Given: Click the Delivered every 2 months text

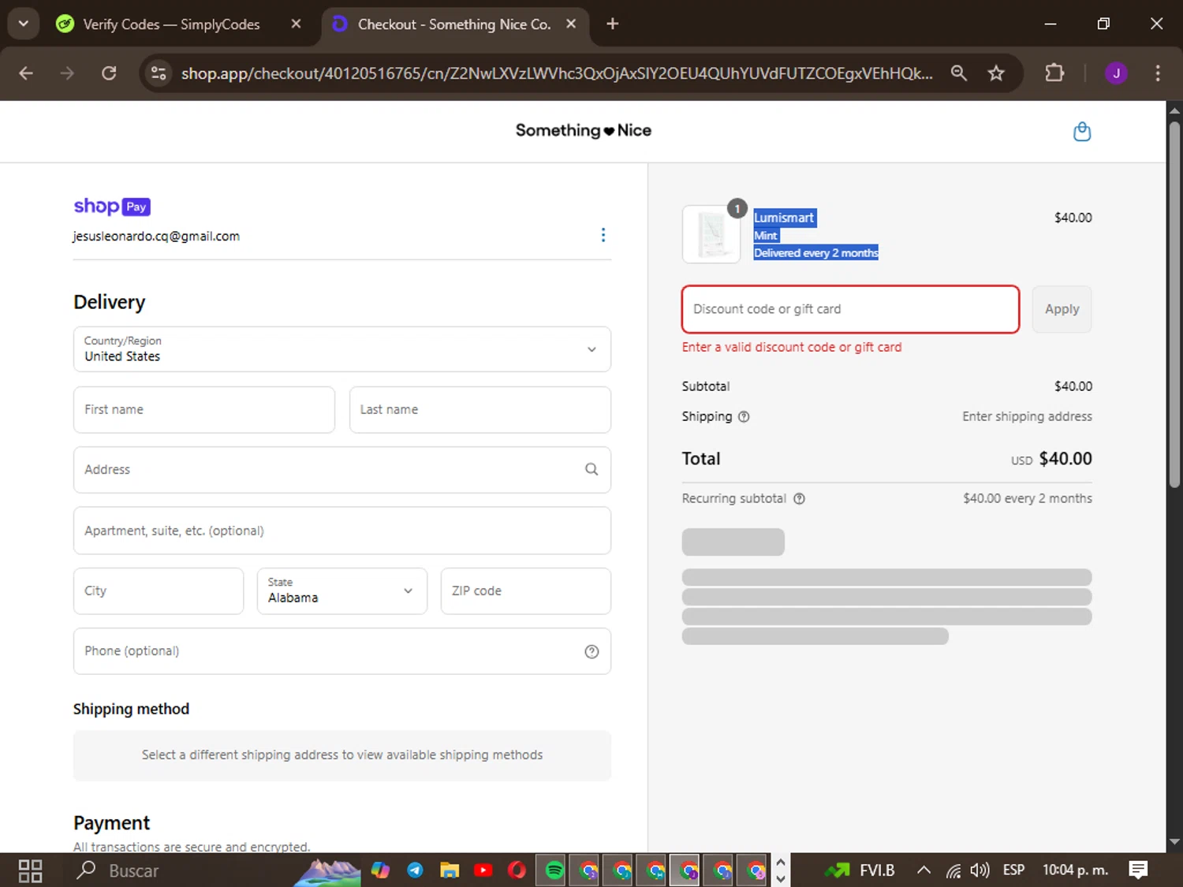Looking at the screenshot, I should point(816,253).
